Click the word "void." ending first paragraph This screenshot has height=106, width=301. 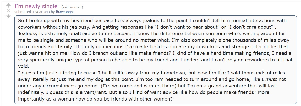tap(23, 66)
